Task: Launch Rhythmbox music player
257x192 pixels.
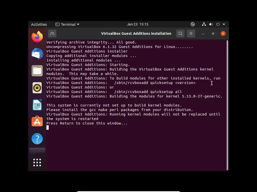Action: [37, 88]
